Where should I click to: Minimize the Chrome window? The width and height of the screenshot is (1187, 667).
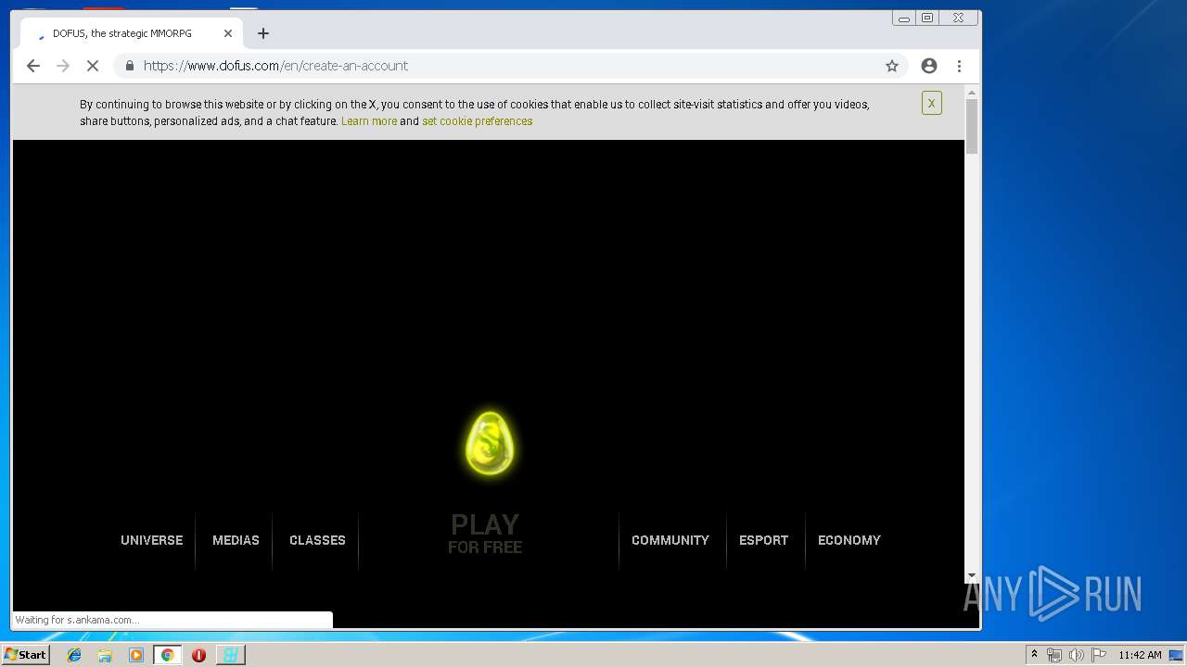coord(904,18)
